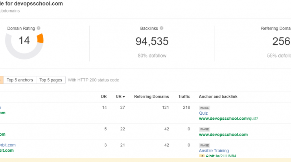Click the UR value 21

click(122, 145)
